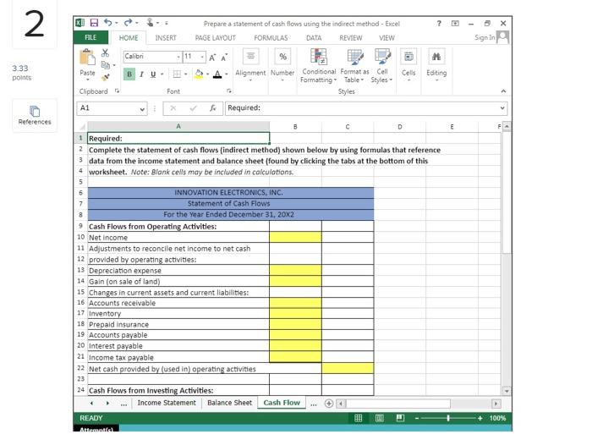This screenshot has height=440, width=592.
Task: Switch to the FORMULAS tab
Action: [271, 38]
